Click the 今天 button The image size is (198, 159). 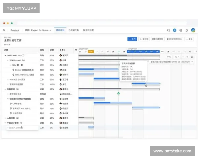click(x=169, y=57)
